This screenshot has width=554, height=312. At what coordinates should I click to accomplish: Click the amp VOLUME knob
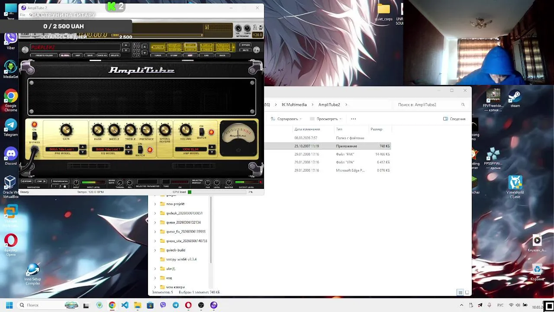(x=186, y=130)
